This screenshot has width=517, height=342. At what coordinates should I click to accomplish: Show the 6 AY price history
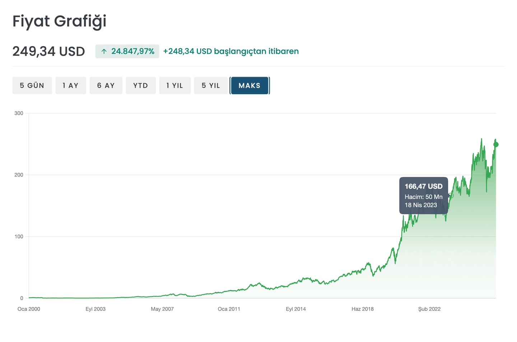coord(106,86)
